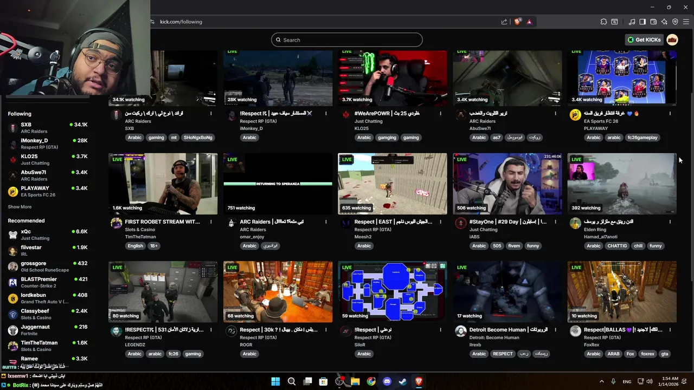Open Steam from the taskbar
The height and width of the screenshot is (390, 694).
[403, 381]
